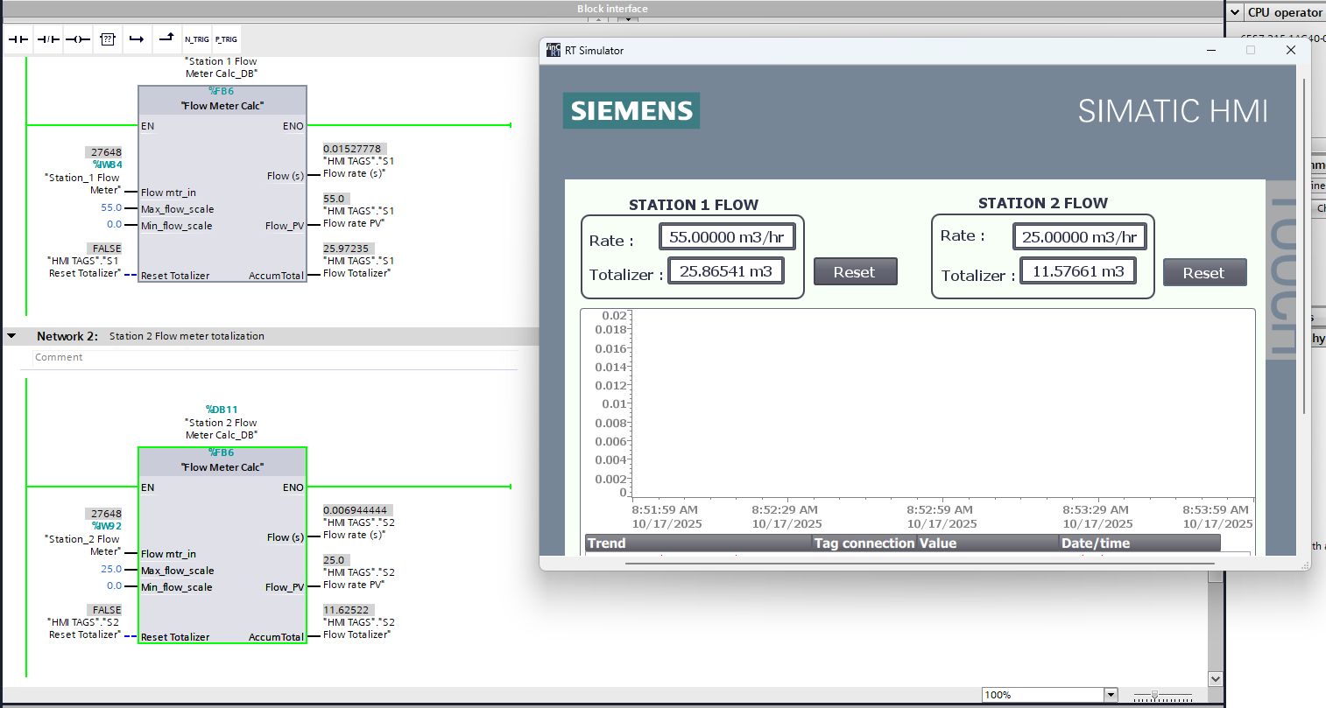
Task: Insert N_TRIG instruction from toolbar
Action: [196, 39]
